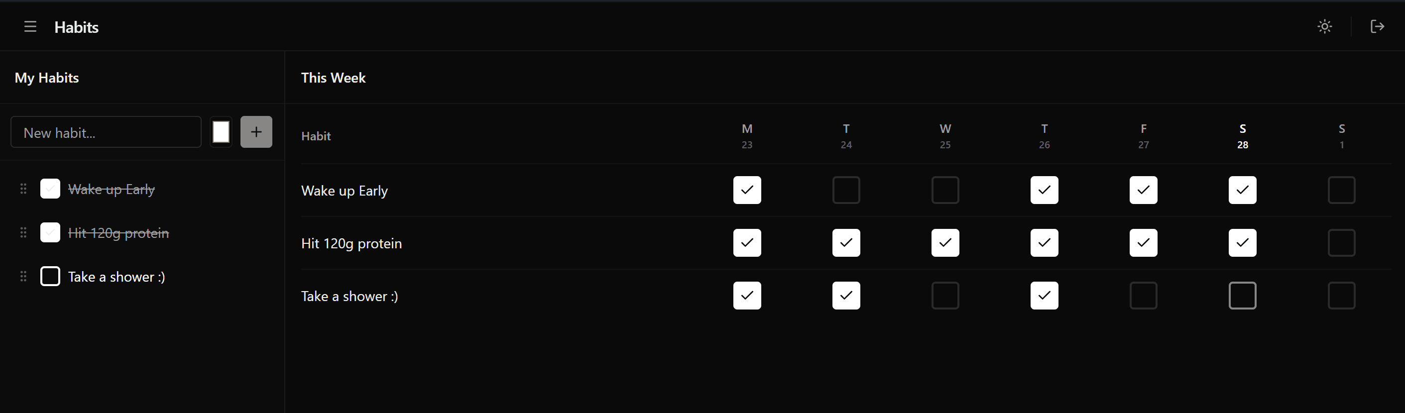Grab the drag handle next to Hit 120g protein
This screenshot has width=1405, height=413.
point(23,232)
